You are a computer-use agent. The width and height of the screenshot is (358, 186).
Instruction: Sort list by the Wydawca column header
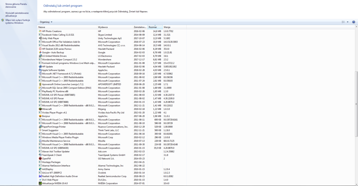(115, 27)
